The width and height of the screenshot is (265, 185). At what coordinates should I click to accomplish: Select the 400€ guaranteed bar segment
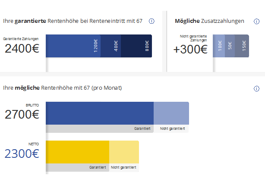(x=110, y=46)
